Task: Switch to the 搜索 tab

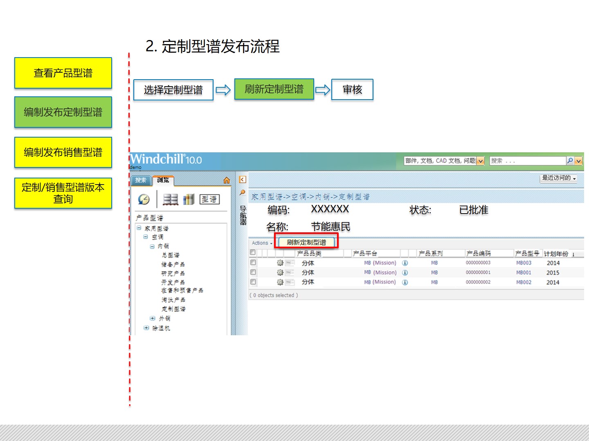Action: pyautogui.click(x=141, y=180)
